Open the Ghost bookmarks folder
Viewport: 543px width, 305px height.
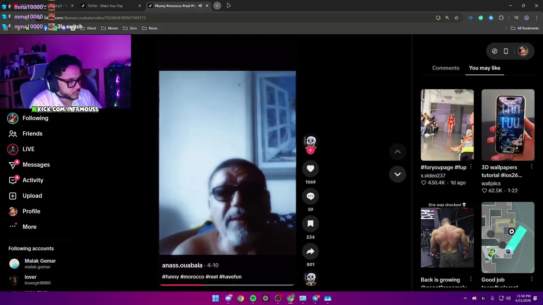88,28
